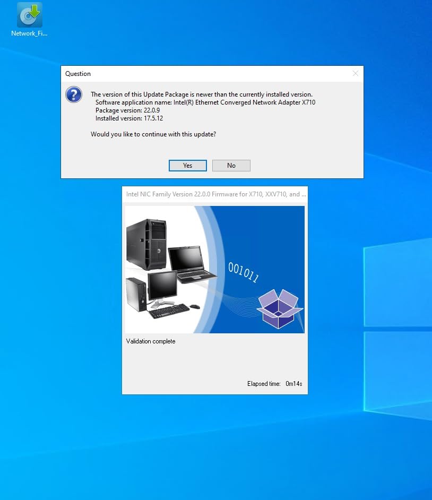Click the No button to cancel update
Screen dimensions: 432x500
point(231,166)
